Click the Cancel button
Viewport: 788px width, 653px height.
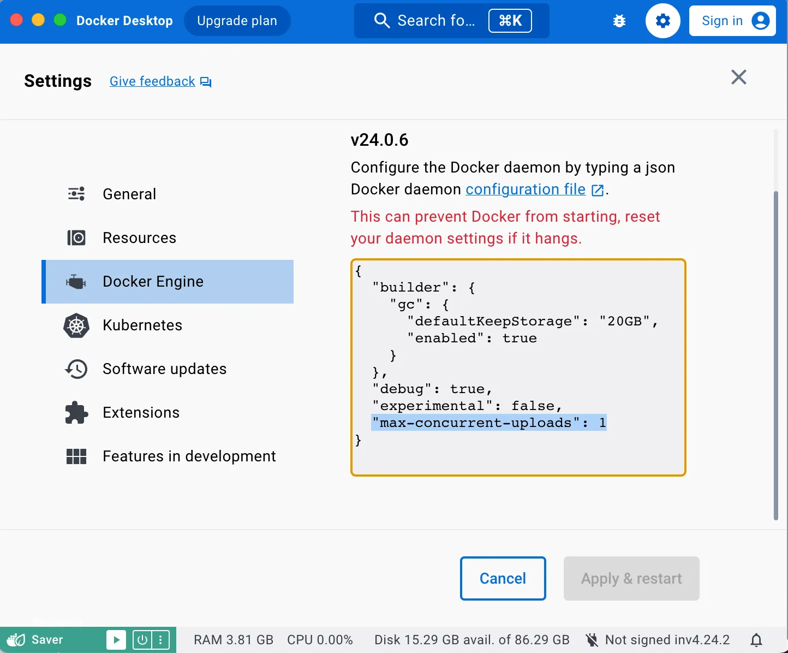503,578
